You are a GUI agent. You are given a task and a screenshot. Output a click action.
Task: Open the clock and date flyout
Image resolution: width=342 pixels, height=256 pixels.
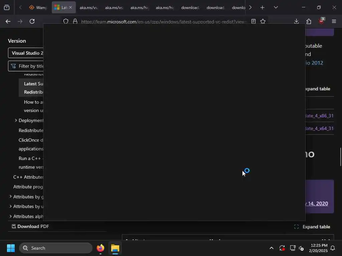[318, 248]
